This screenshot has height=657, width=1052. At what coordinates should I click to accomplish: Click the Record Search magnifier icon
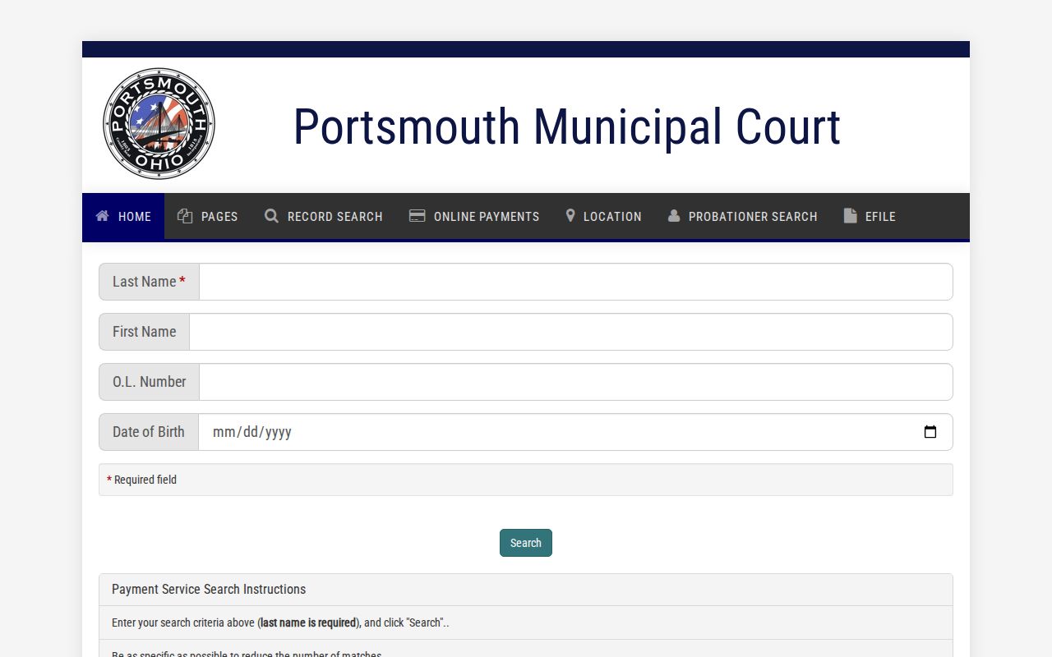(271, 216)
